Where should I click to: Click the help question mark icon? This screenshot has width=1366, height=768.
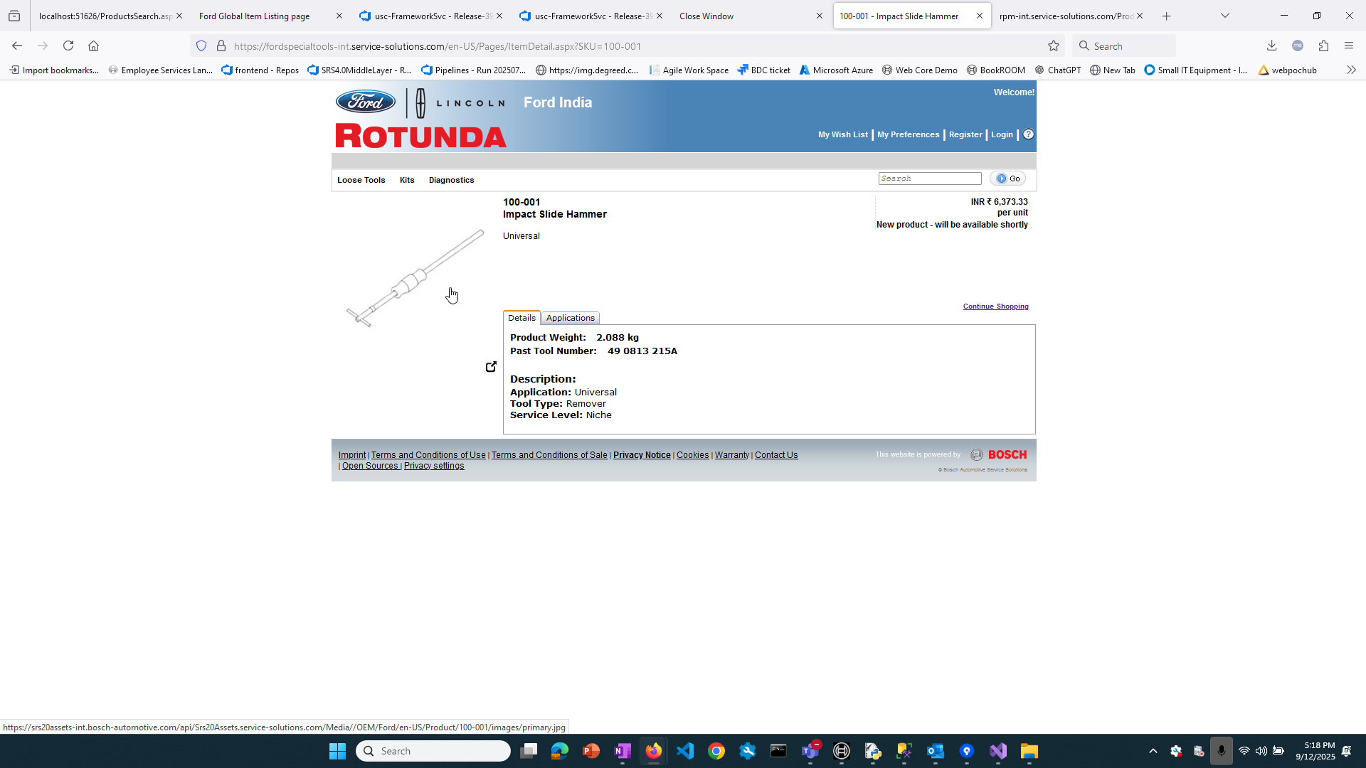point(1028,134)
